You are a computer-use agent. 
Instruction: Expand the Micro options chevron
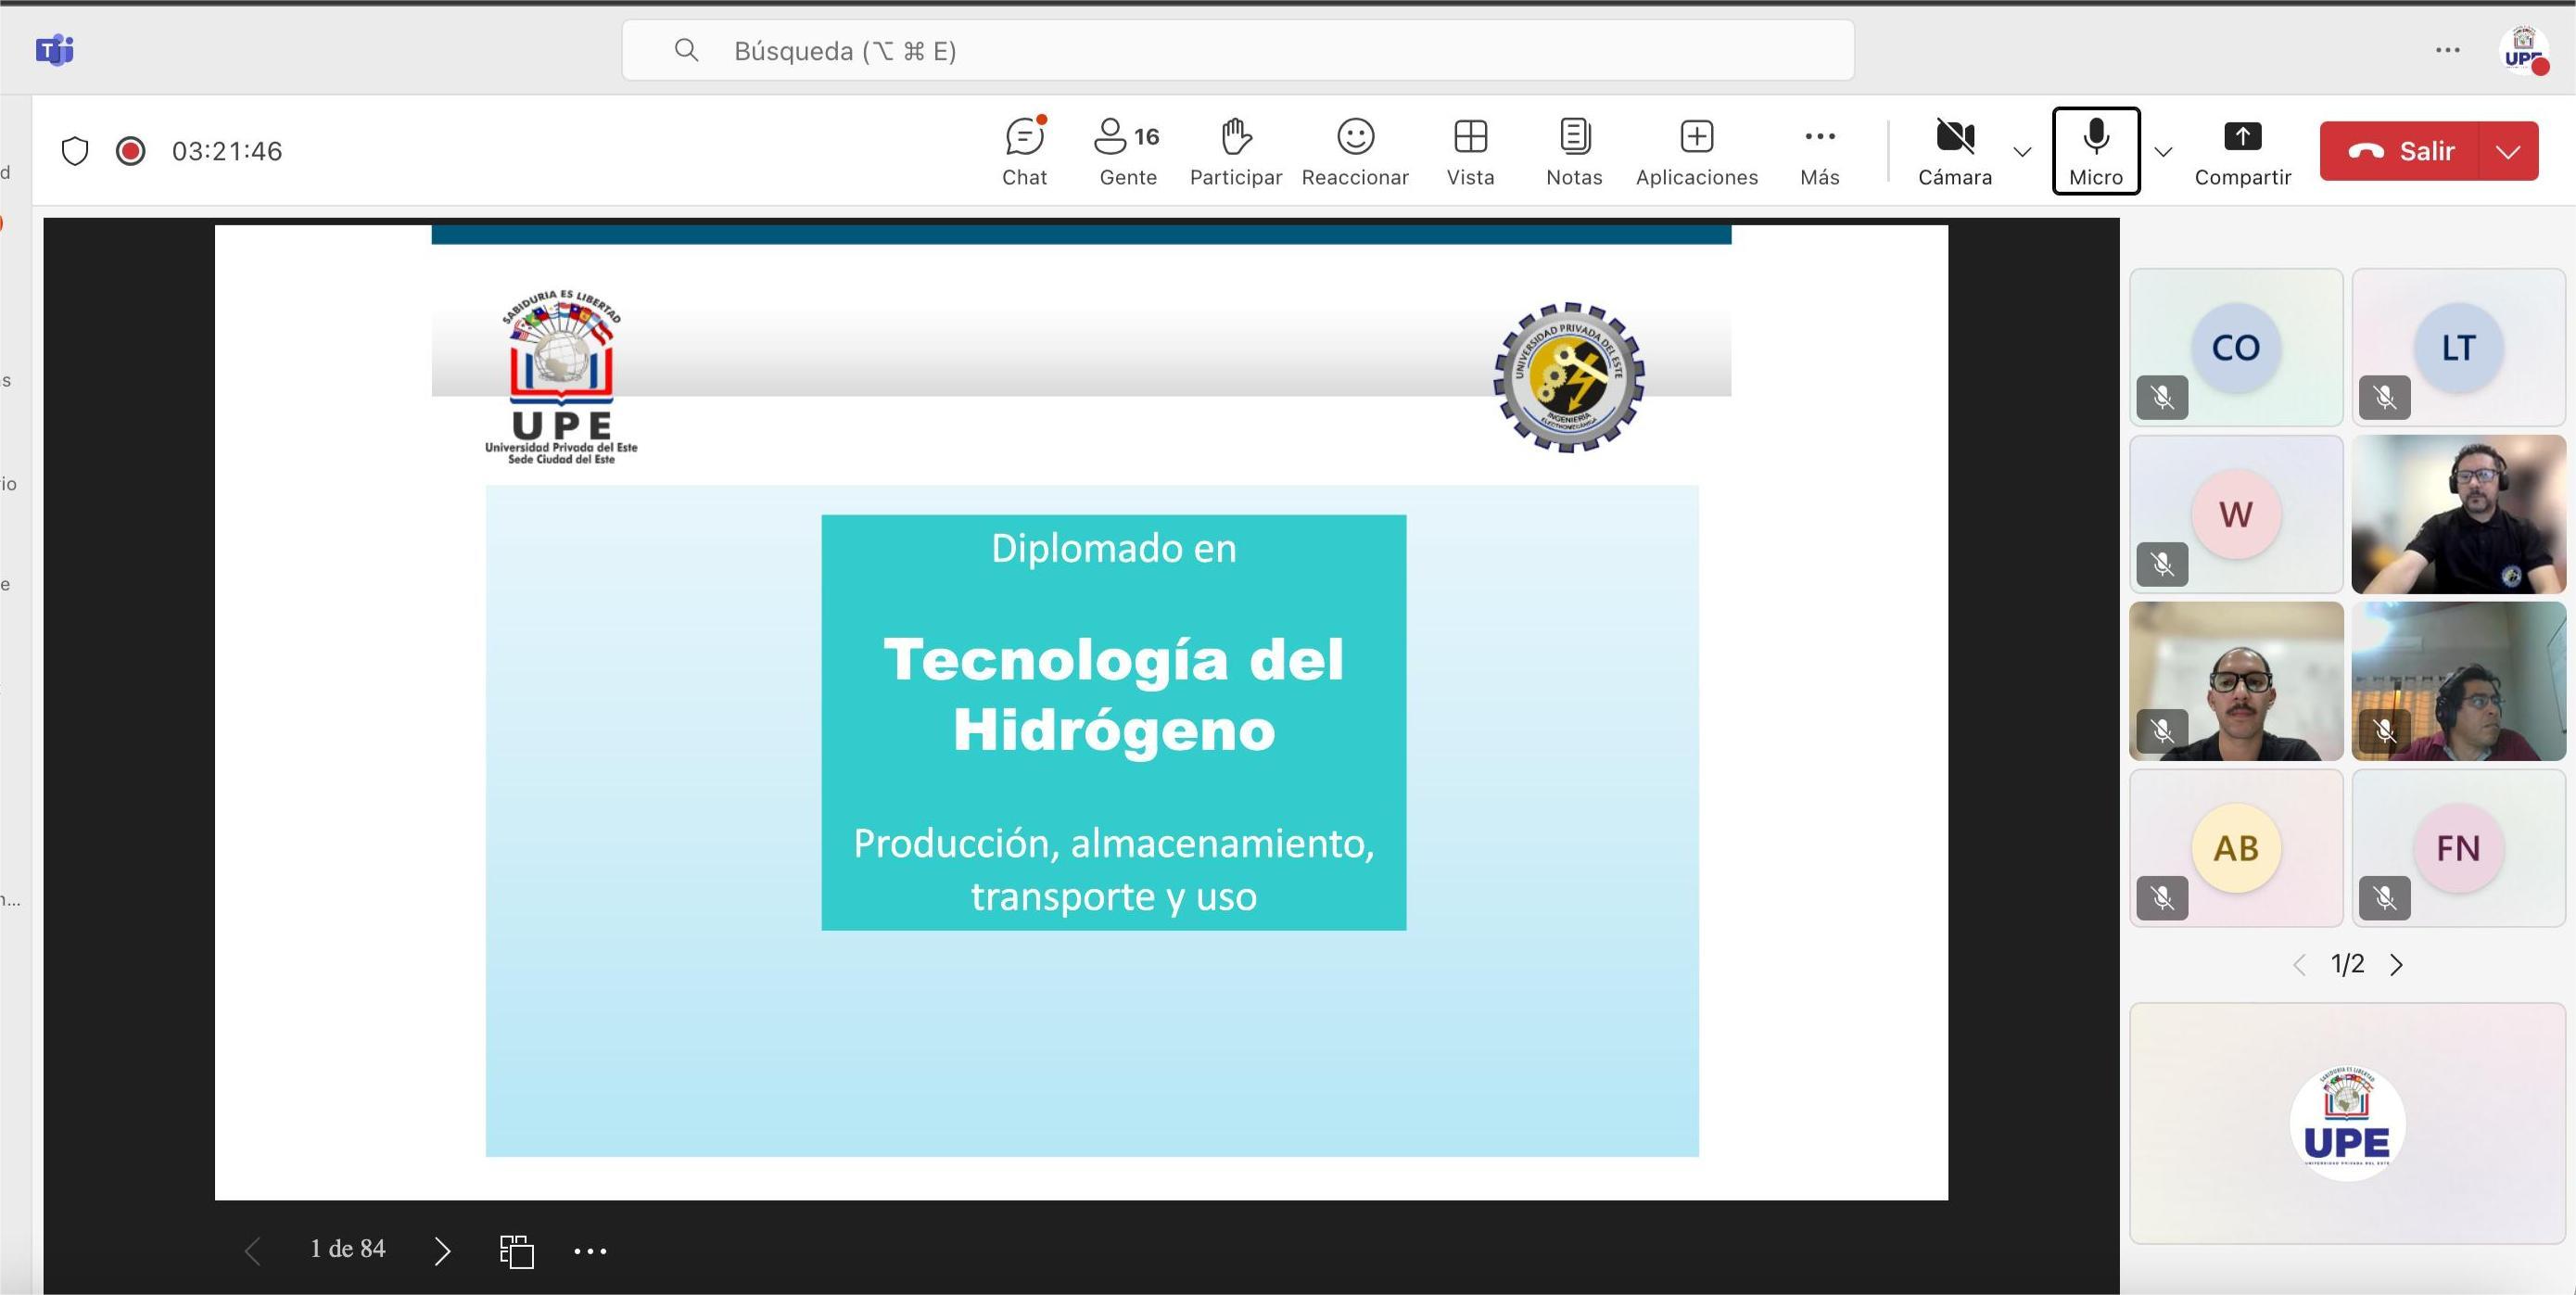coord(2163,152)
